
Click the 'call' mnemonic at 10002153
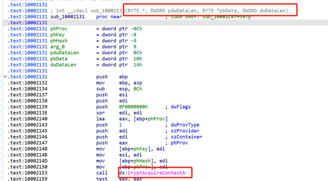[x=102, y=173]
